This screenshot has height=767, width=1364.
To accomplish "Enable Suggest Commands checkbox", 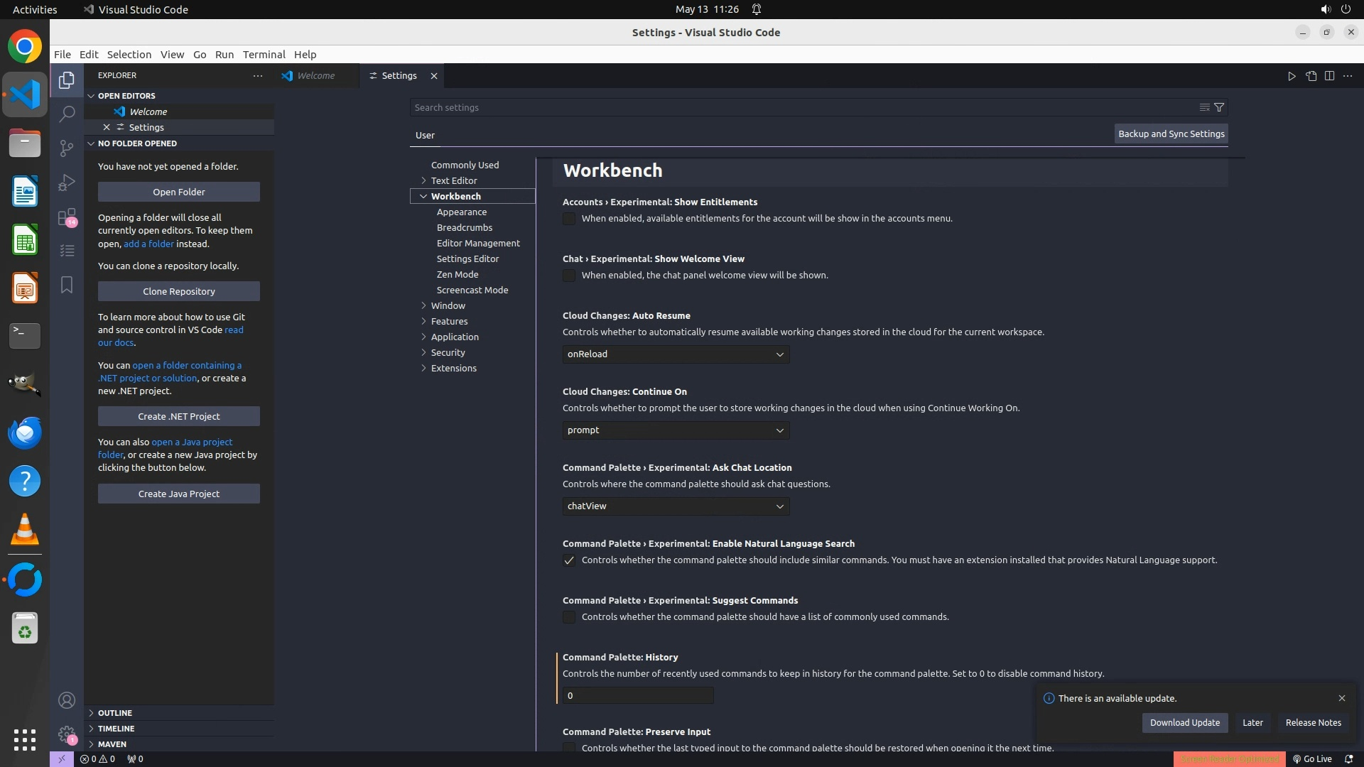I will [569, 617].
